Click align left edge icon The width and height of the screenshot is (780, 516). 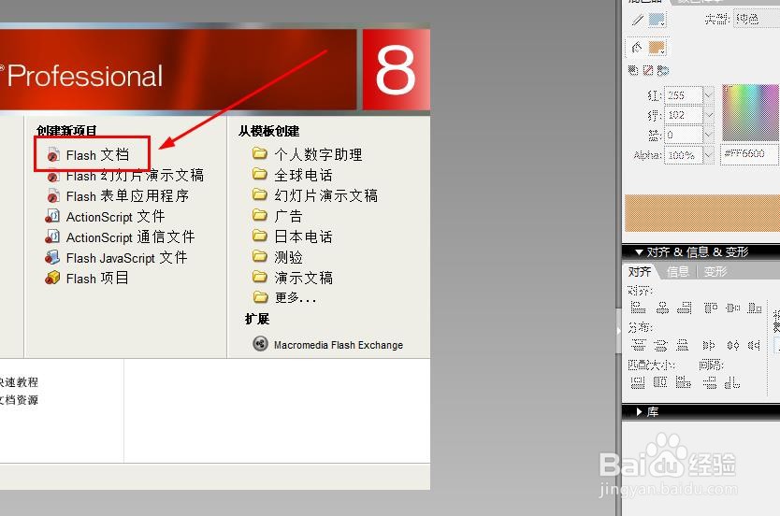tap(638, 308)
